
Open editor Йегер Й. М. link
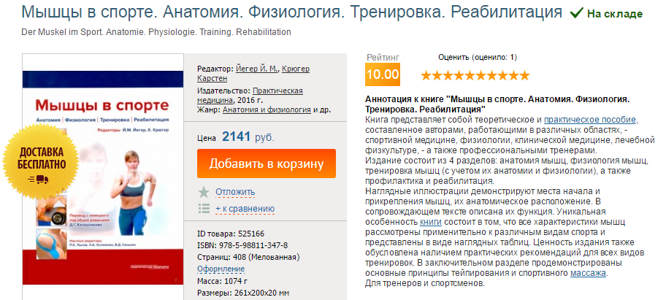click(258, 69)
